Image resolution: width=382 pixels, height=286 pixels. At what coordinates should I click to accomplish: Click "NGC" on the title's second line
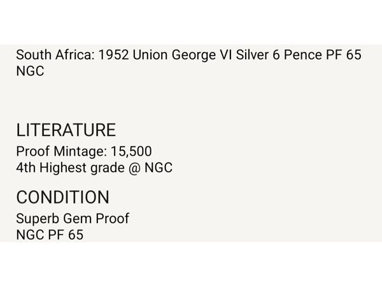30,71
